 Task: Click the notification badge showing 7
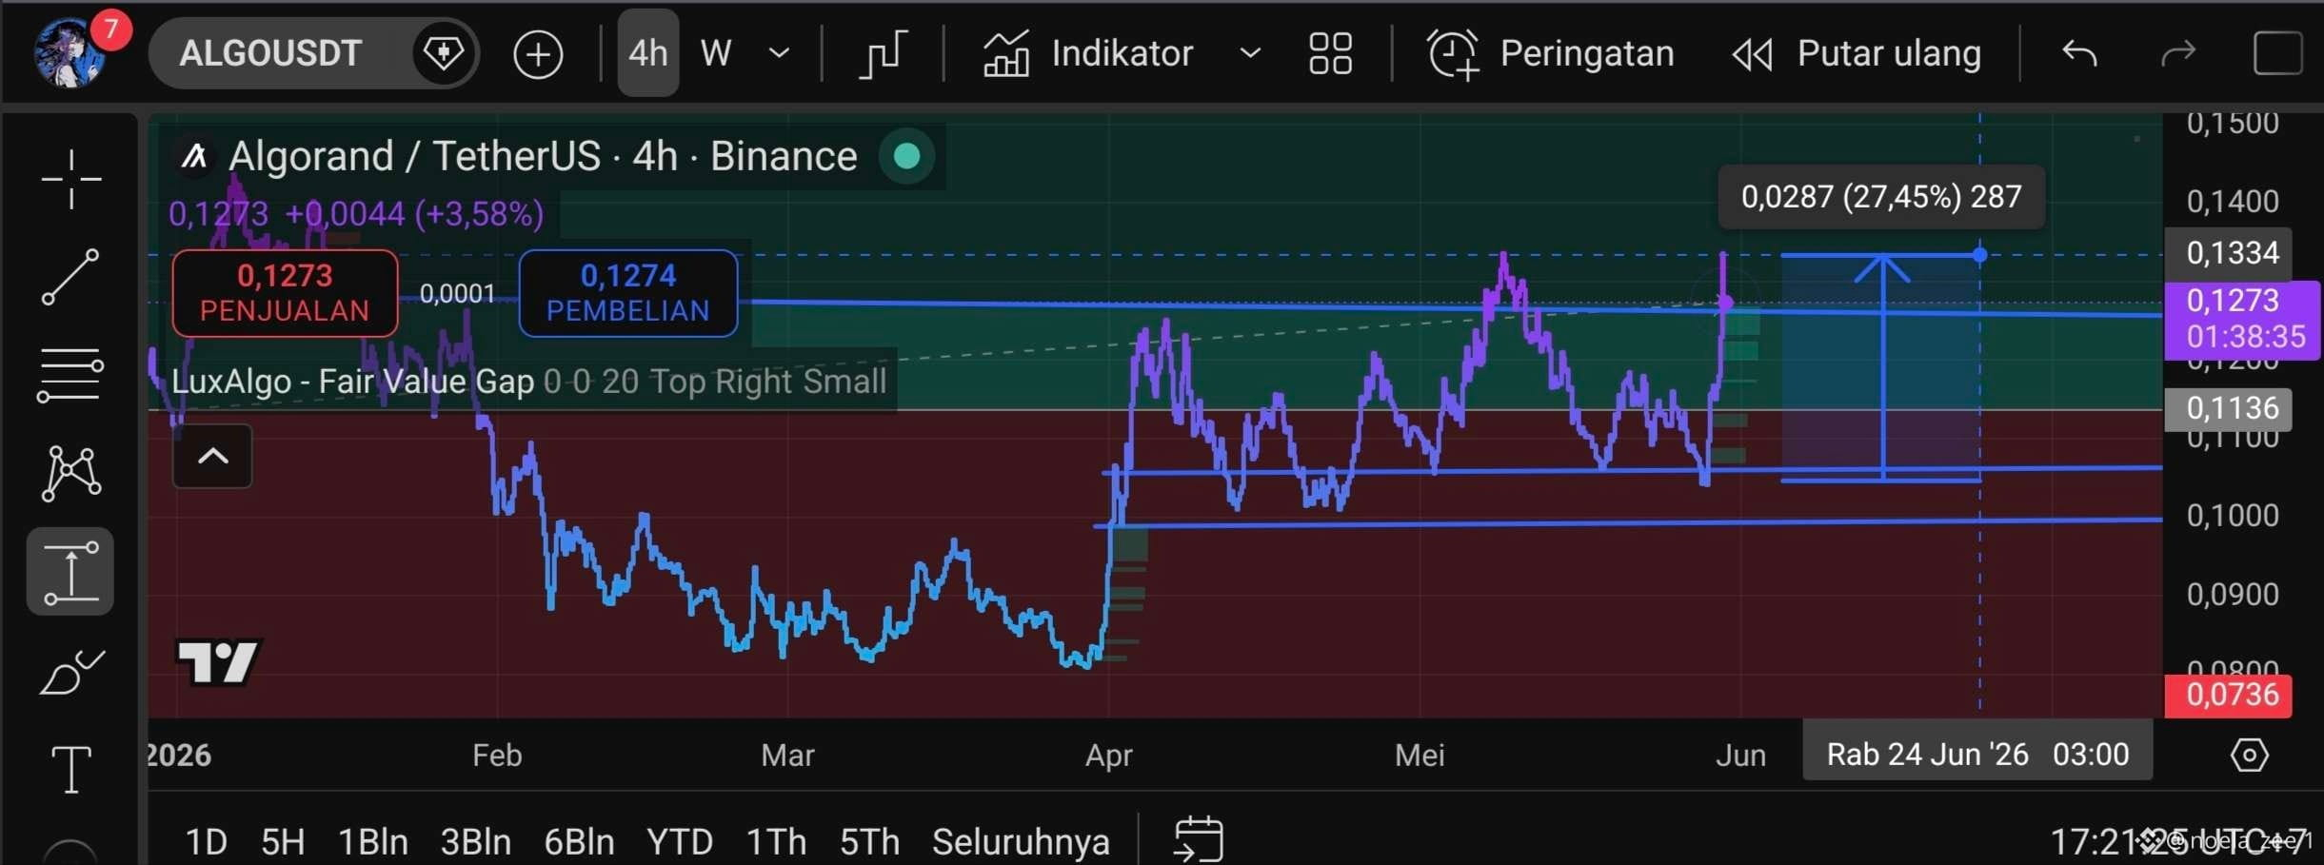(110, 29)
